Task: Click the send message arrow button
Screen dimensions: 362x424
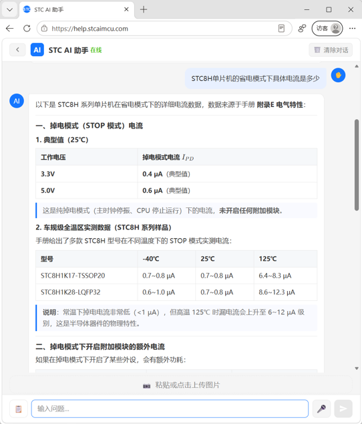Action: pos(343,409)
